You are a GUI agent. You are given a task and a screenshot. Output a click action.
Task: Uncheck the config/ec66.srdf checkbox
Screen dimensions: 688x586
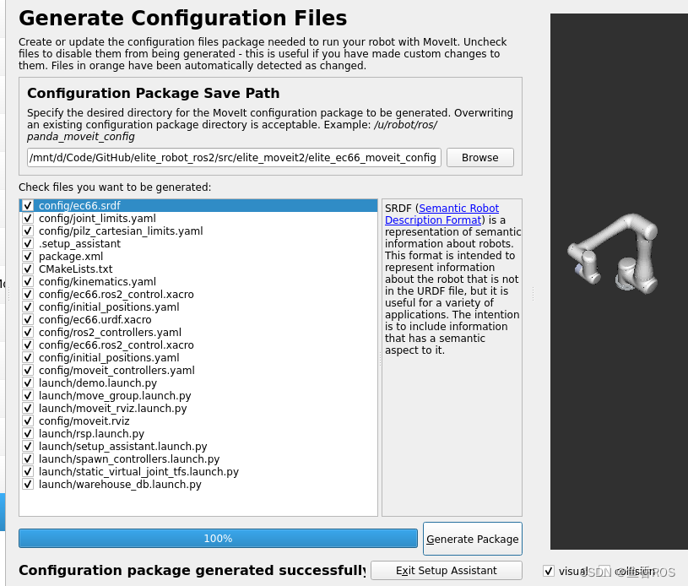pos(28,205)
